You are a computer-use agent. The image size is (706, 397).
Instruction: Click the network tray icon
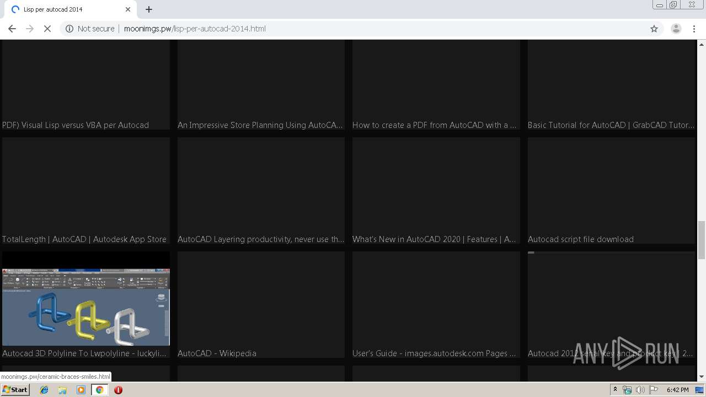627,390
